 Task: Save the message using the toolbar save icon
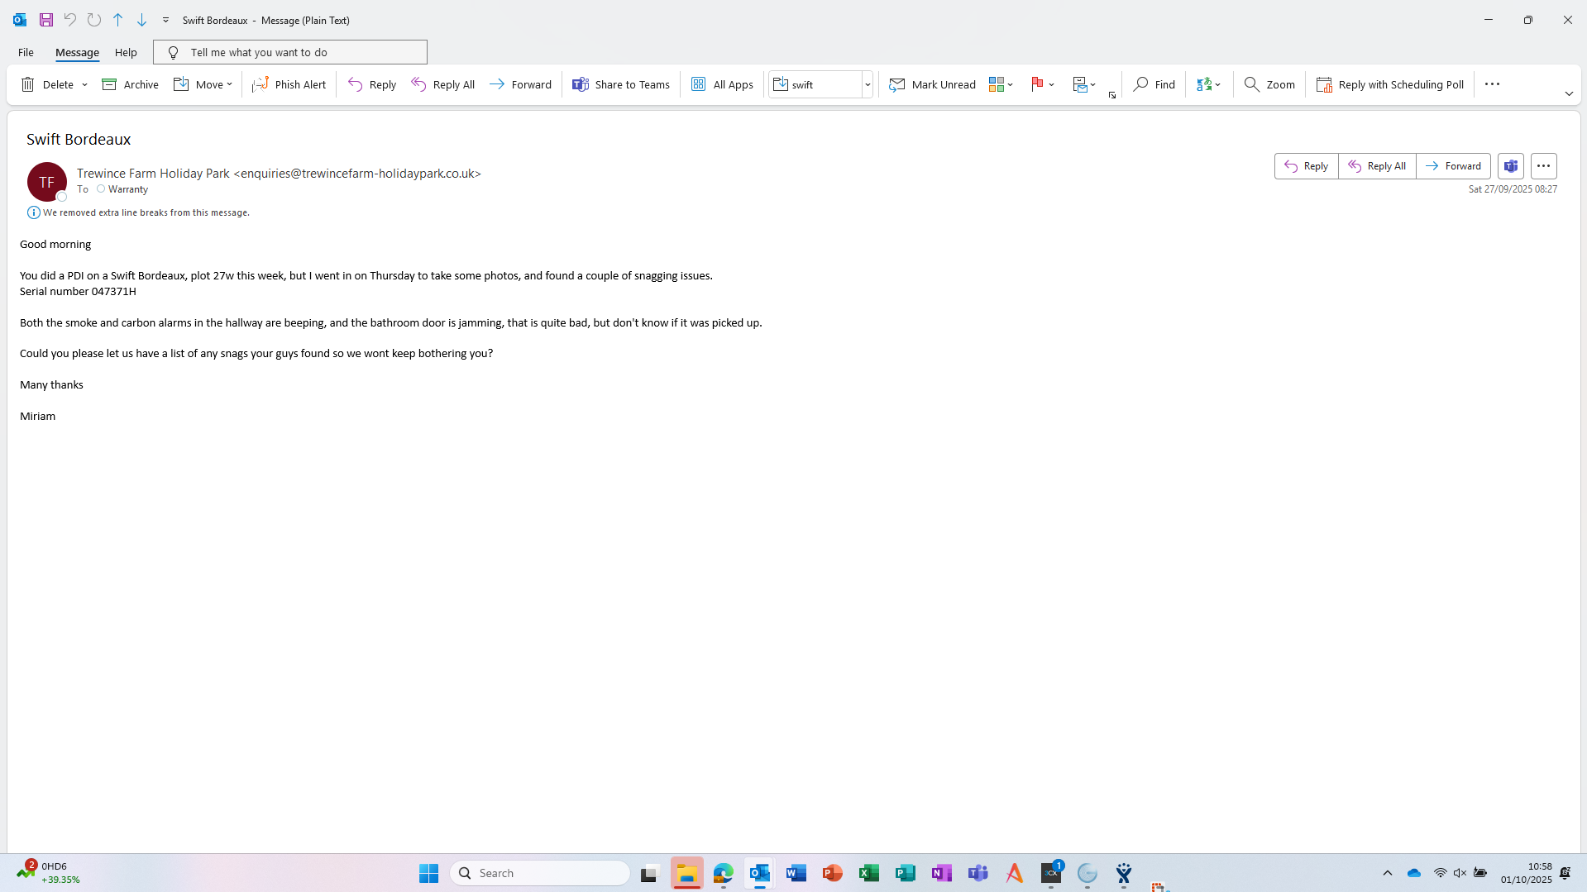click(x=46, y=20)
